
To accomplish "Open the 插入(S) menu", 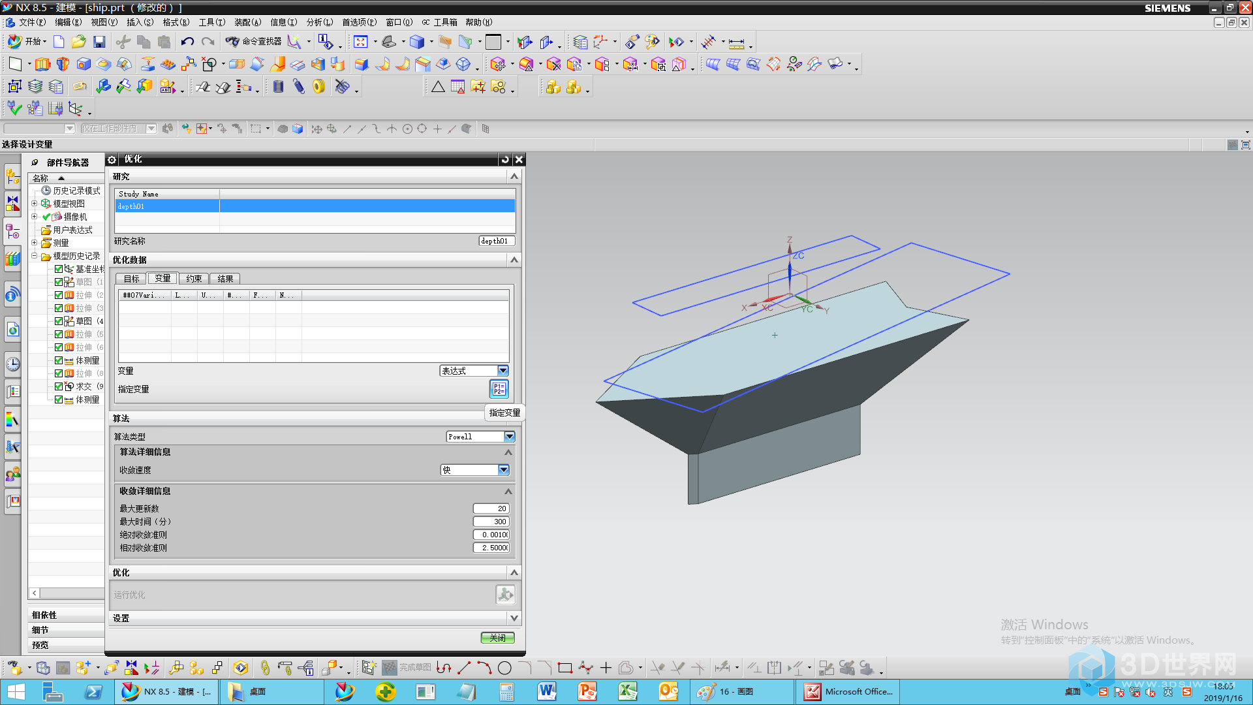I will click(x=140, y=22).
